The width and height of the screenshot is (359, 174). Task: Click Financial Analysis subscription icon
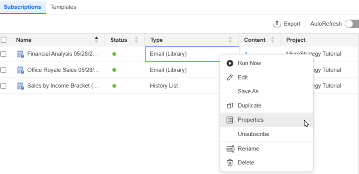(21, 54)
